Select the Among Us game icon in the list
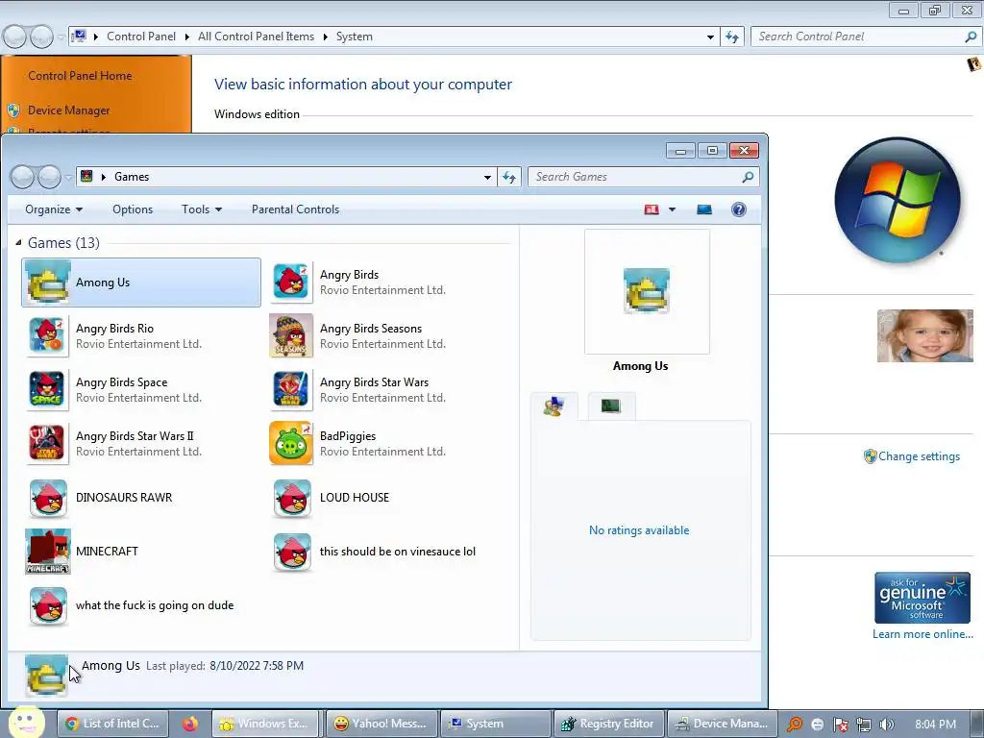Image resolution: width=984 pixels, height=738 pixels. [x=48, y=283]
